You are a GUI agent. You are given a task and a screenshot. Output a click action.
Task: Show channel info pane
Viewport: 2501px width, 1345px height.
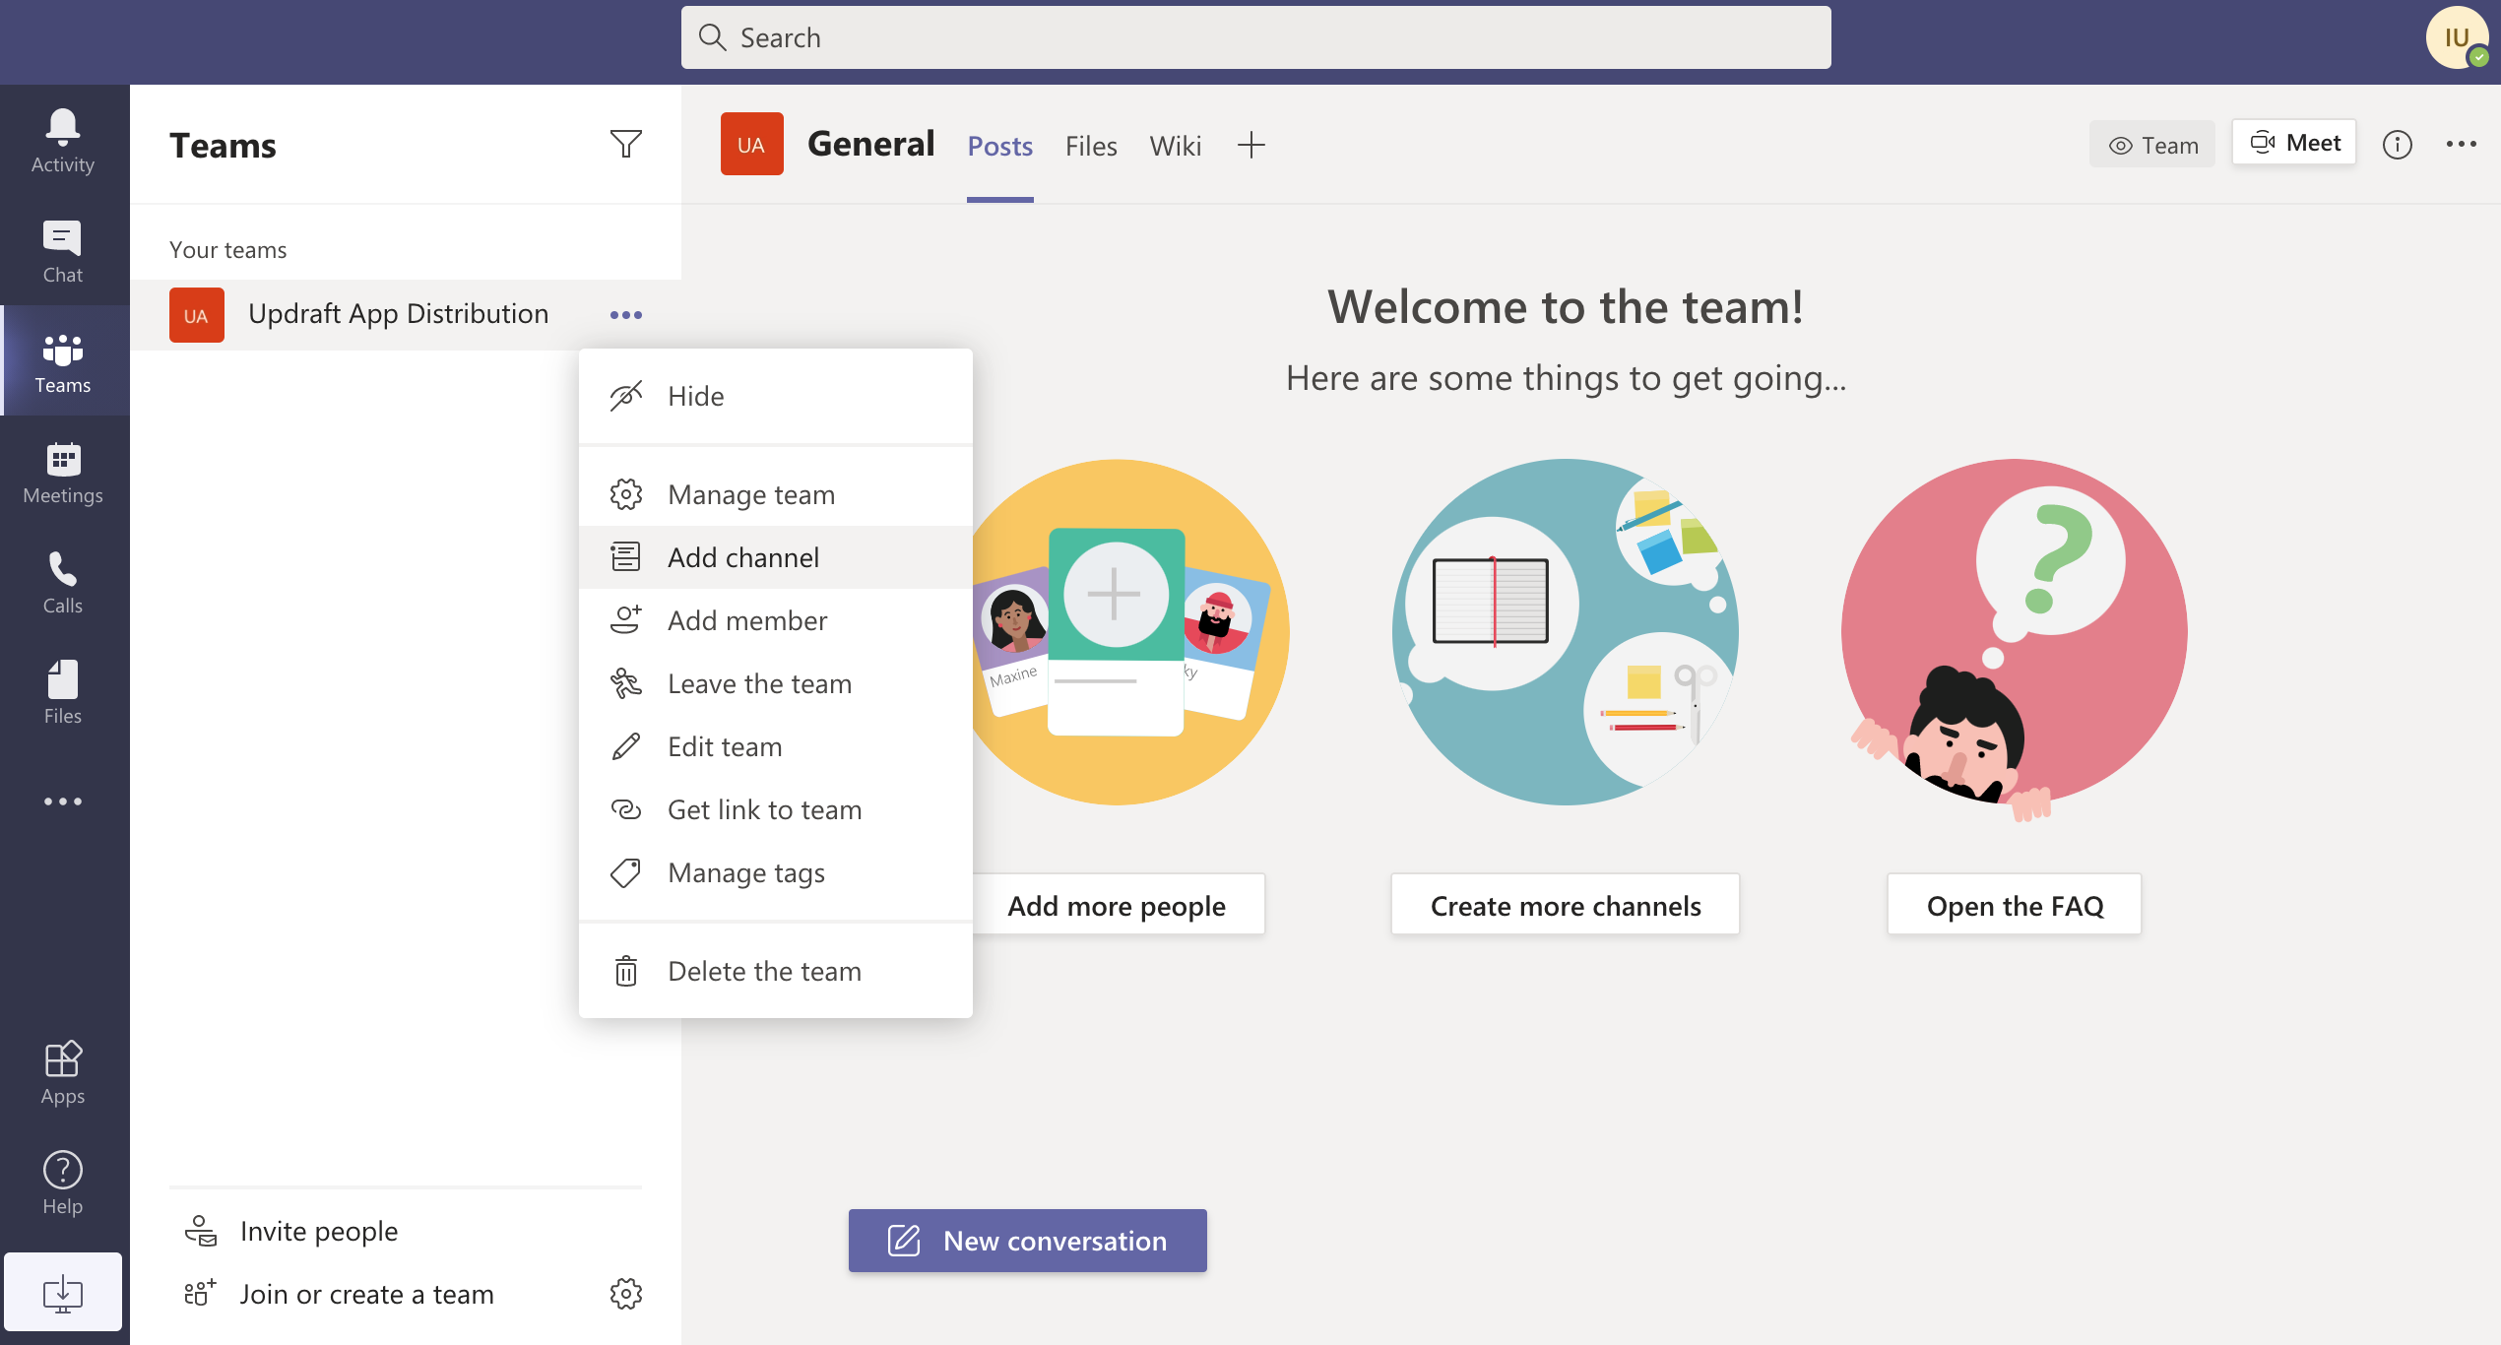point(2398,145)
